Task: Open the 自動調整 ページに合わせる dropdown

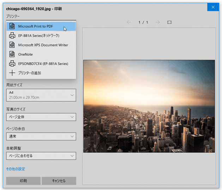Action: (x=41, y=156)
